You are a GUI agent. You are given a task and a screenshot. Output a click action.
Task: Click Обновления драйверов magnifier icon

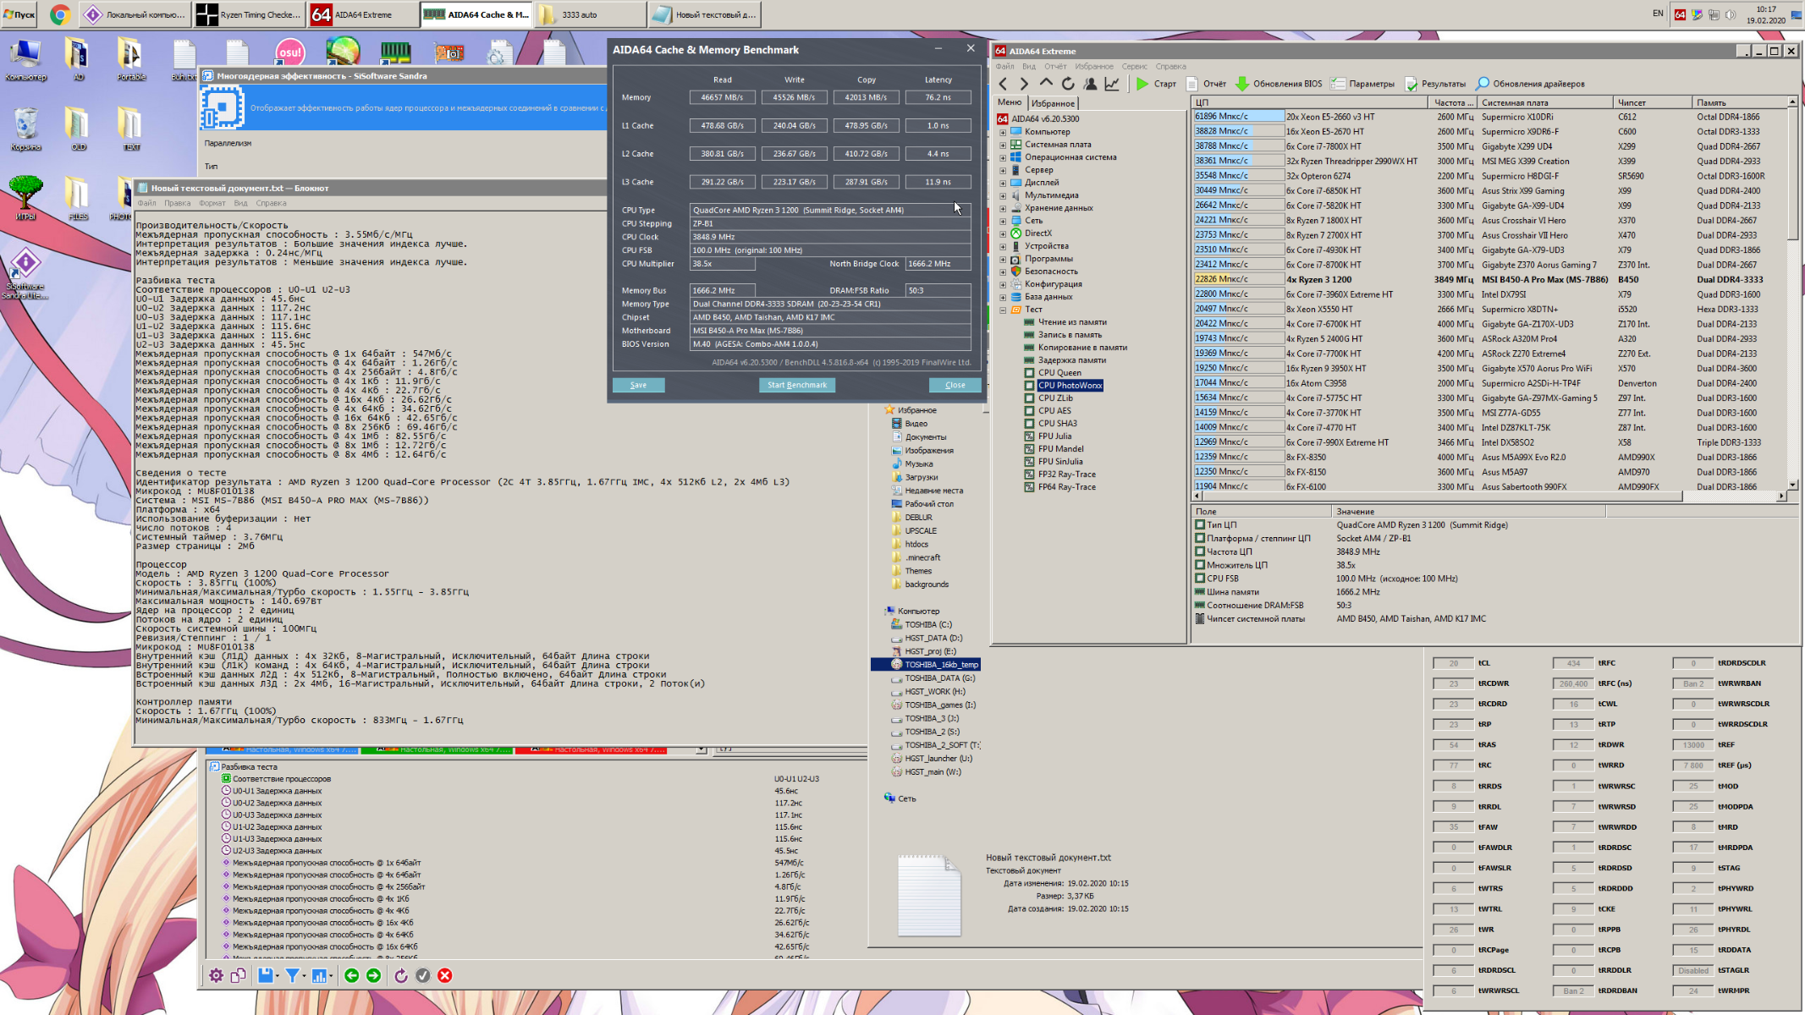click(x=1482, y=84)
